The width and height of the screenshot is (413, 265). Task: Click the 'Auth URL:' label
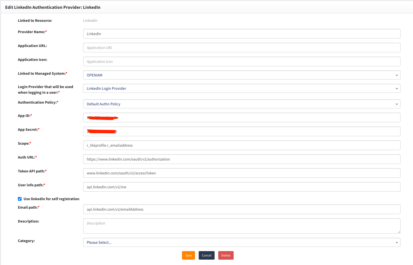(x=28, y=157)
